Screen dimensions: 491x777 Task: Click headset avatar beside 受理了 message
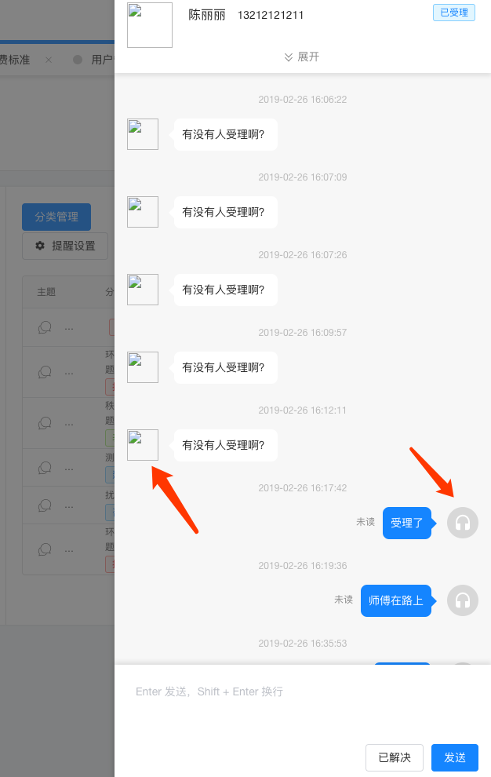(x=462, y=522)
